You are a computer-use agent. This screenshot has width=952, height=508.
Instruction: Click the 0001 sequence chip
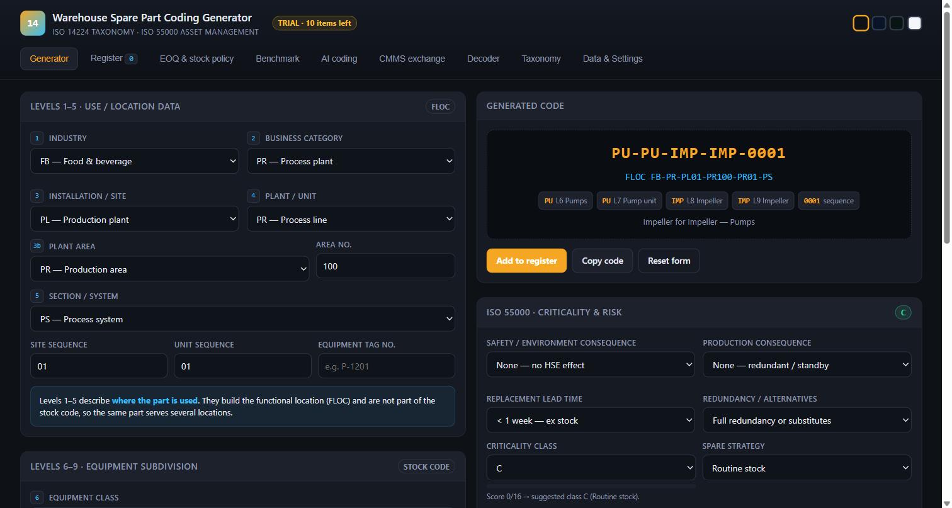[829, 201]
